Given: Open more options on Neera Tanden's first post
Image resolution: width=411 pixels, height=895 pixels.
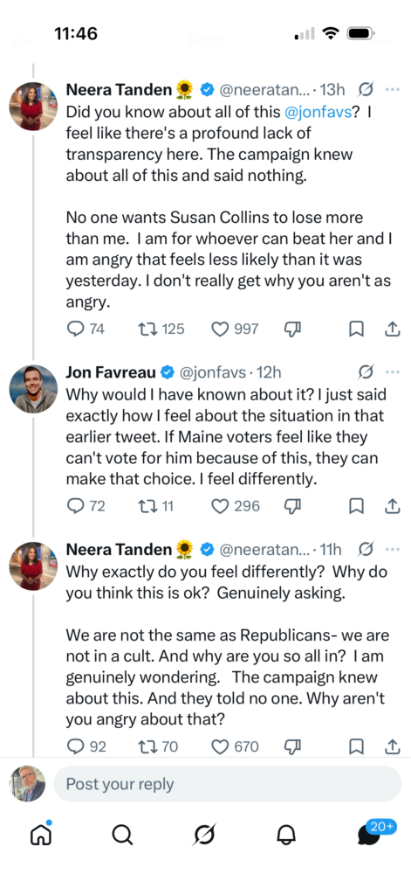Looking at the screenshot, I should point(392,90).
